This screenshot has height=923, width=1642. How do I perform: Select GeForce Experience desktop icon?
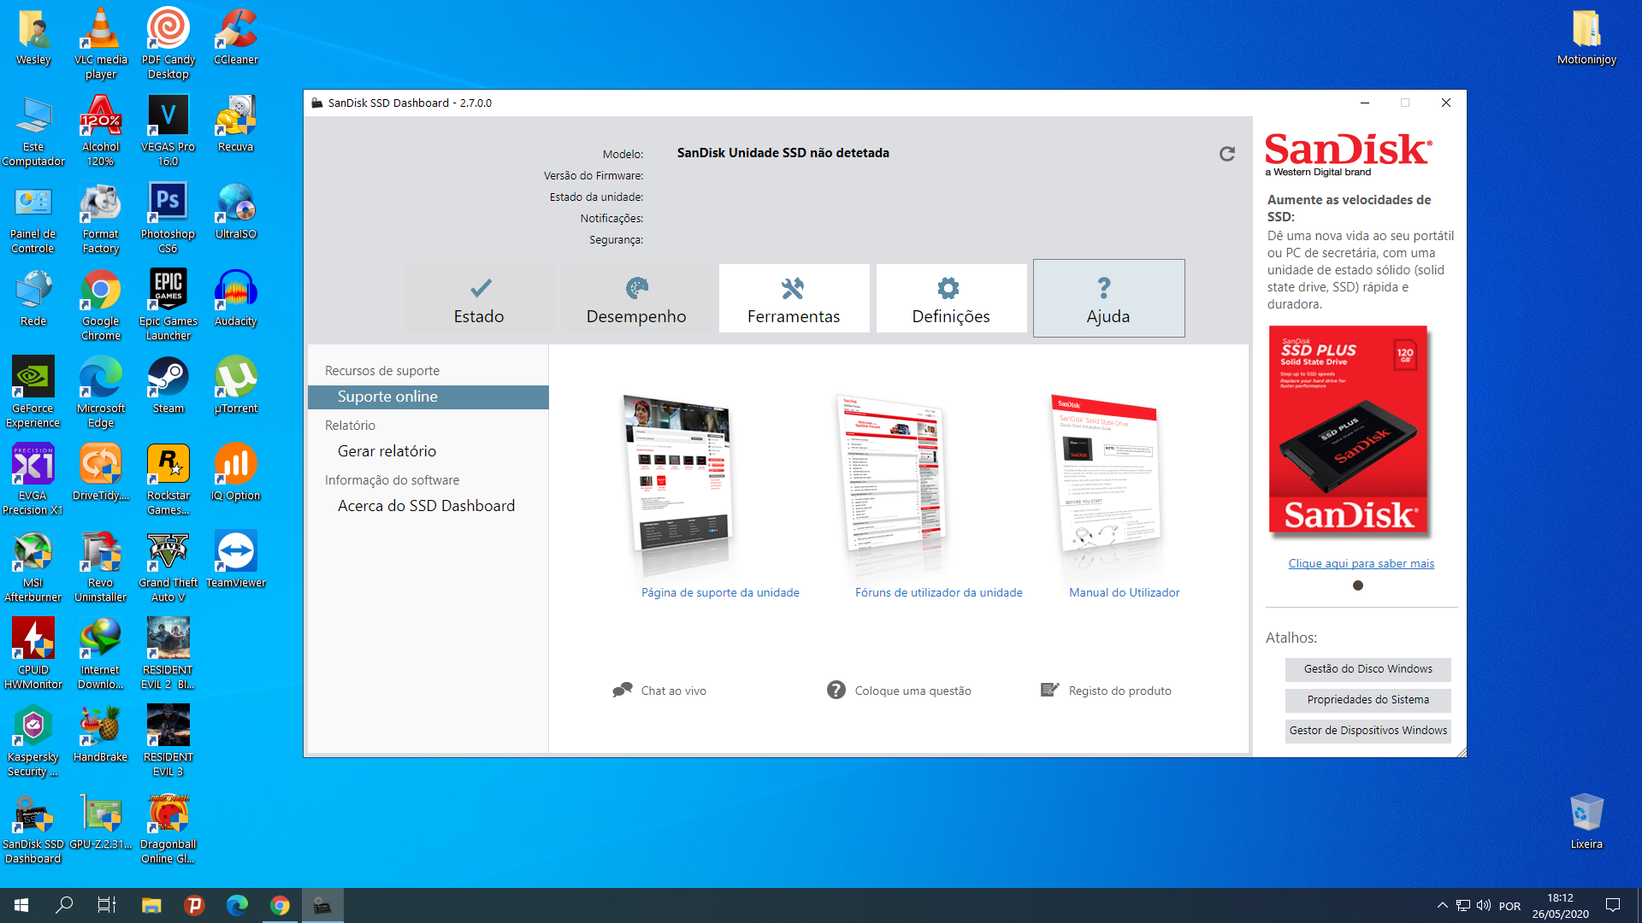(33, 392)
